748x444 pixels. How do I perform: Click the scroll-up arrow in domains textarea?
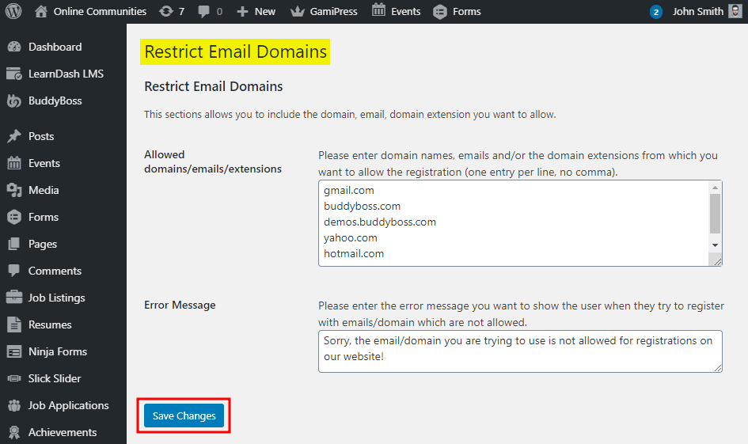715,188
